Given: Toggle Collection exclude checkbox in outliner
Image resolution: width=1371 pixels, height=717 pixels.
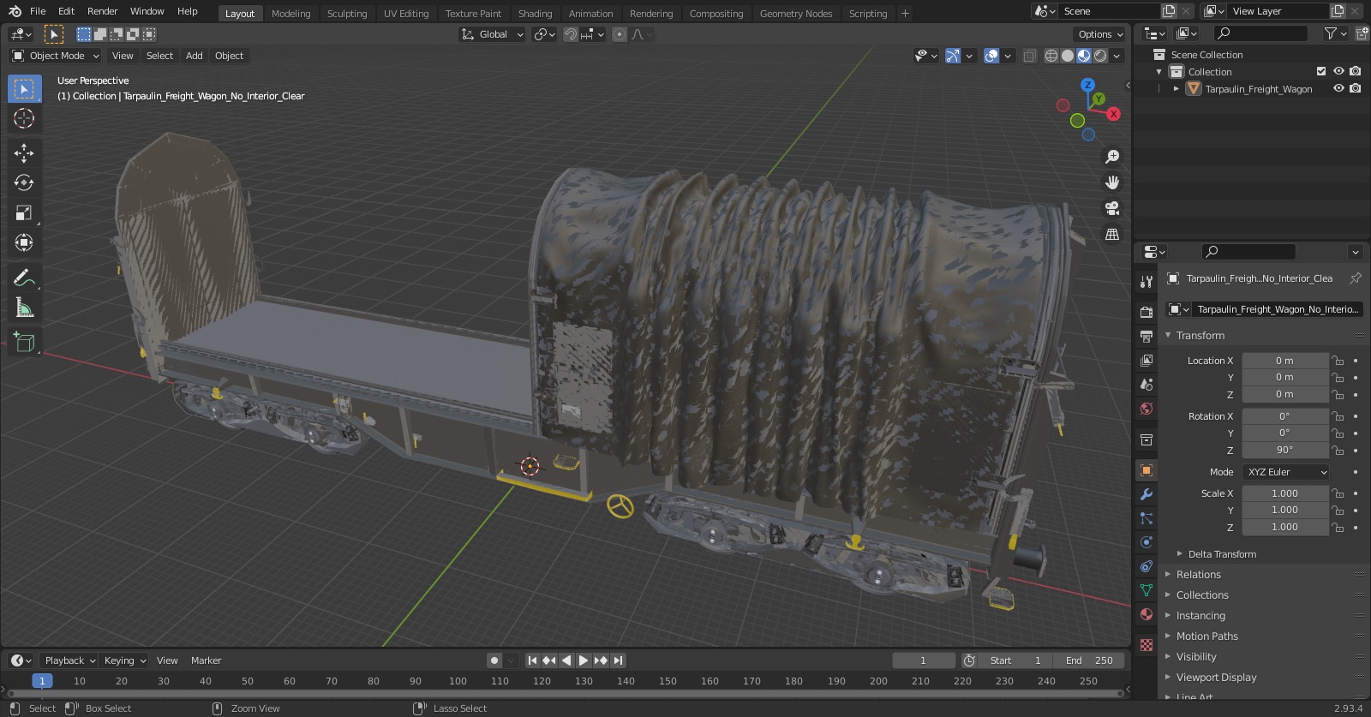Looking at the screenshot, I should [1321, 71].
